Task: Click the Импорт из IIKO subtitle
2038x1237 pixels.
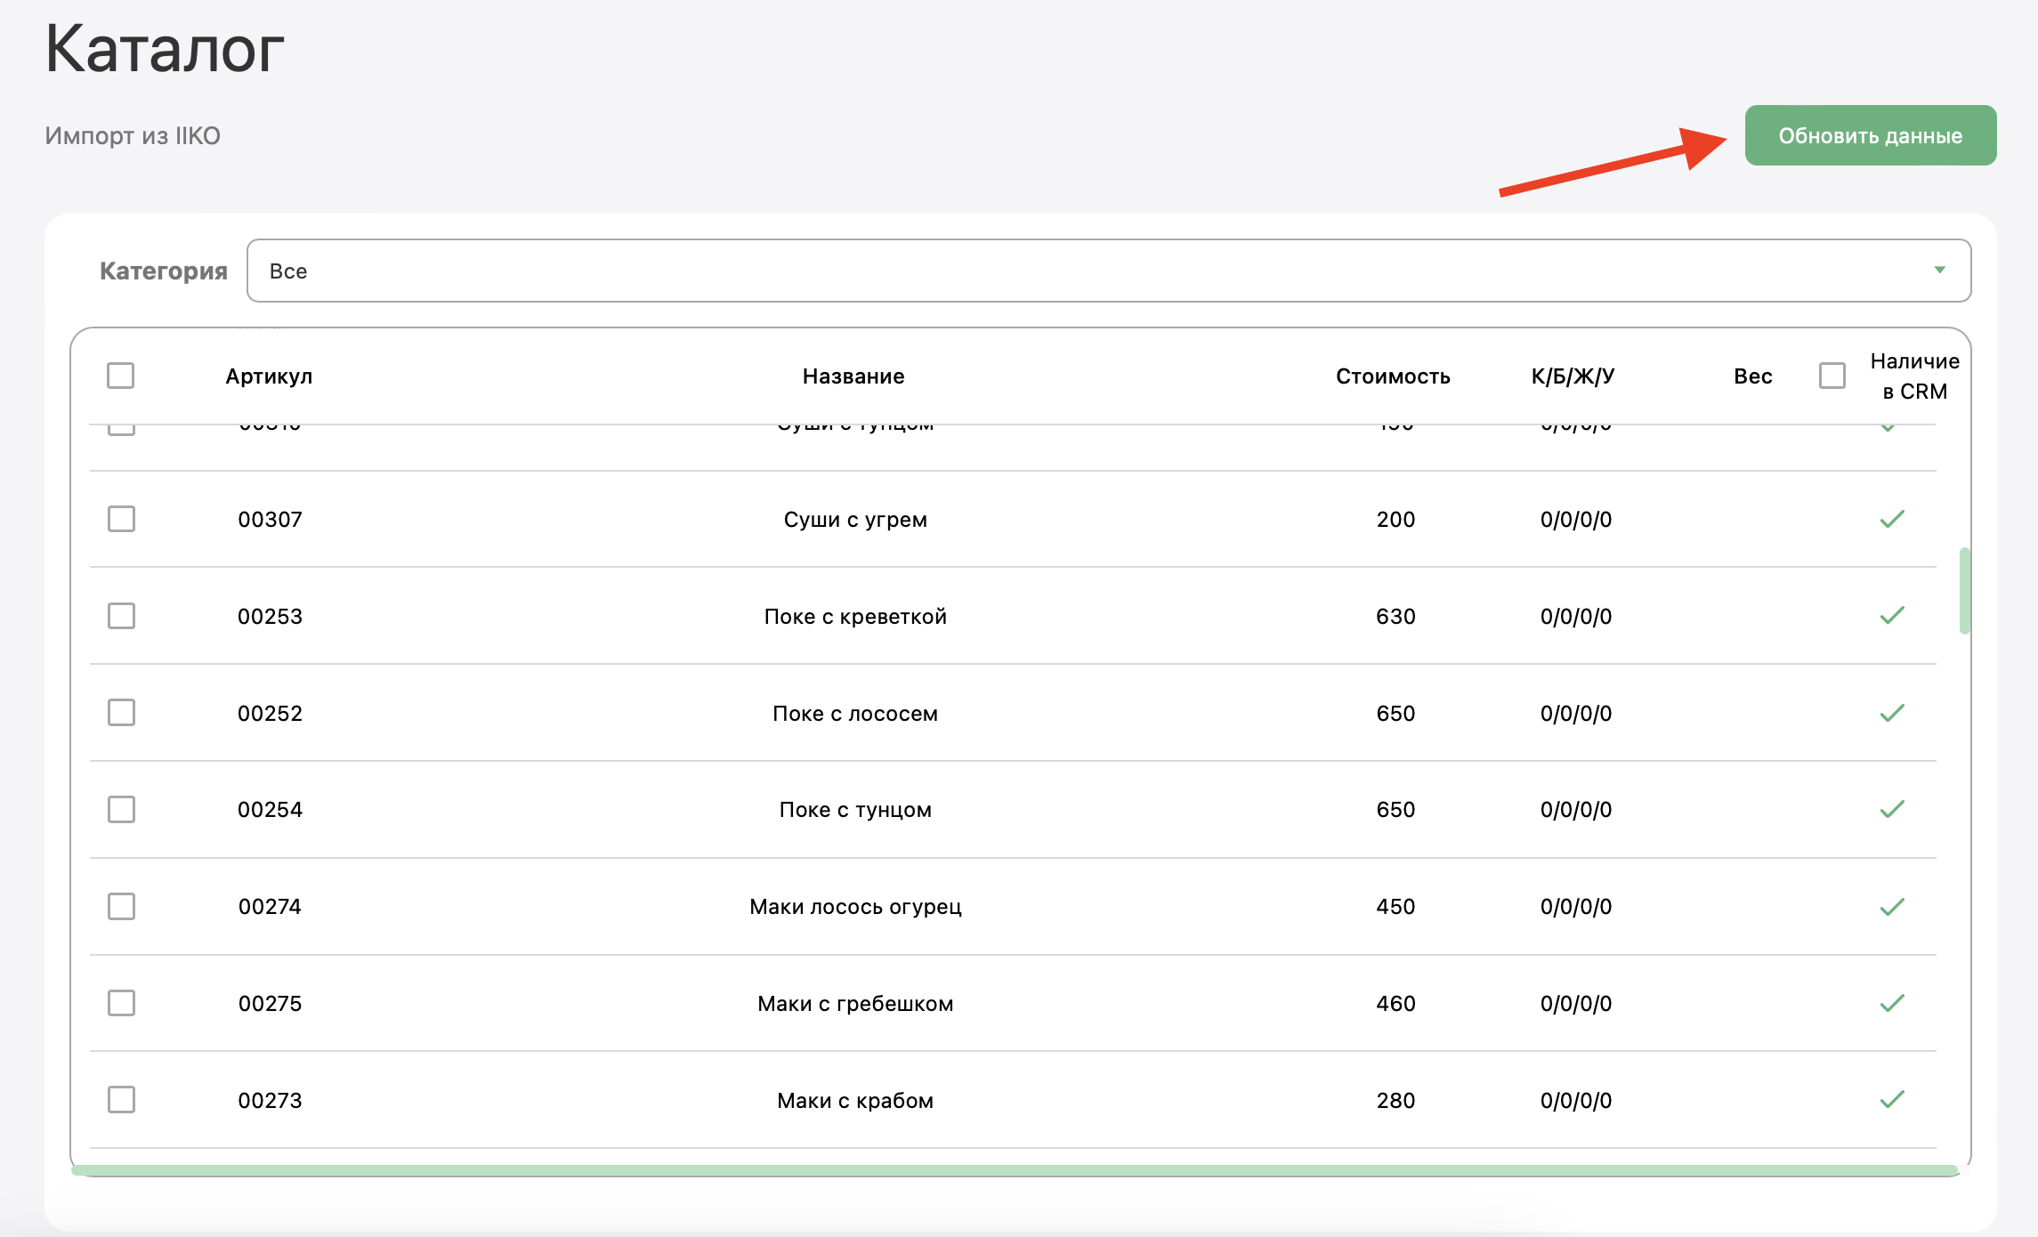Action: point(133,136)
